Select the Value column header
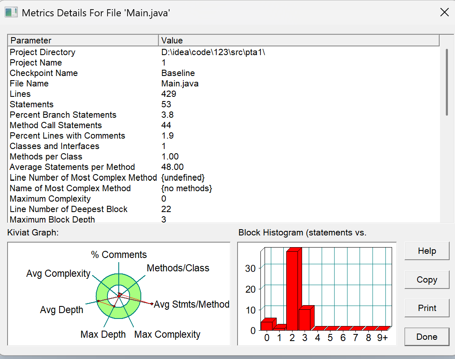The image size is (455, 359). [299, 40]
